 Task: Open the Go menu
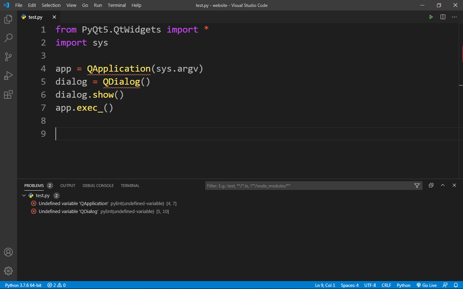click(x=85, y=5)
